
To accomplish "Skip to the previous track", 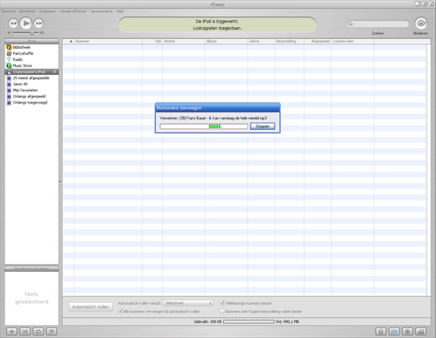I will pos(13,24).
